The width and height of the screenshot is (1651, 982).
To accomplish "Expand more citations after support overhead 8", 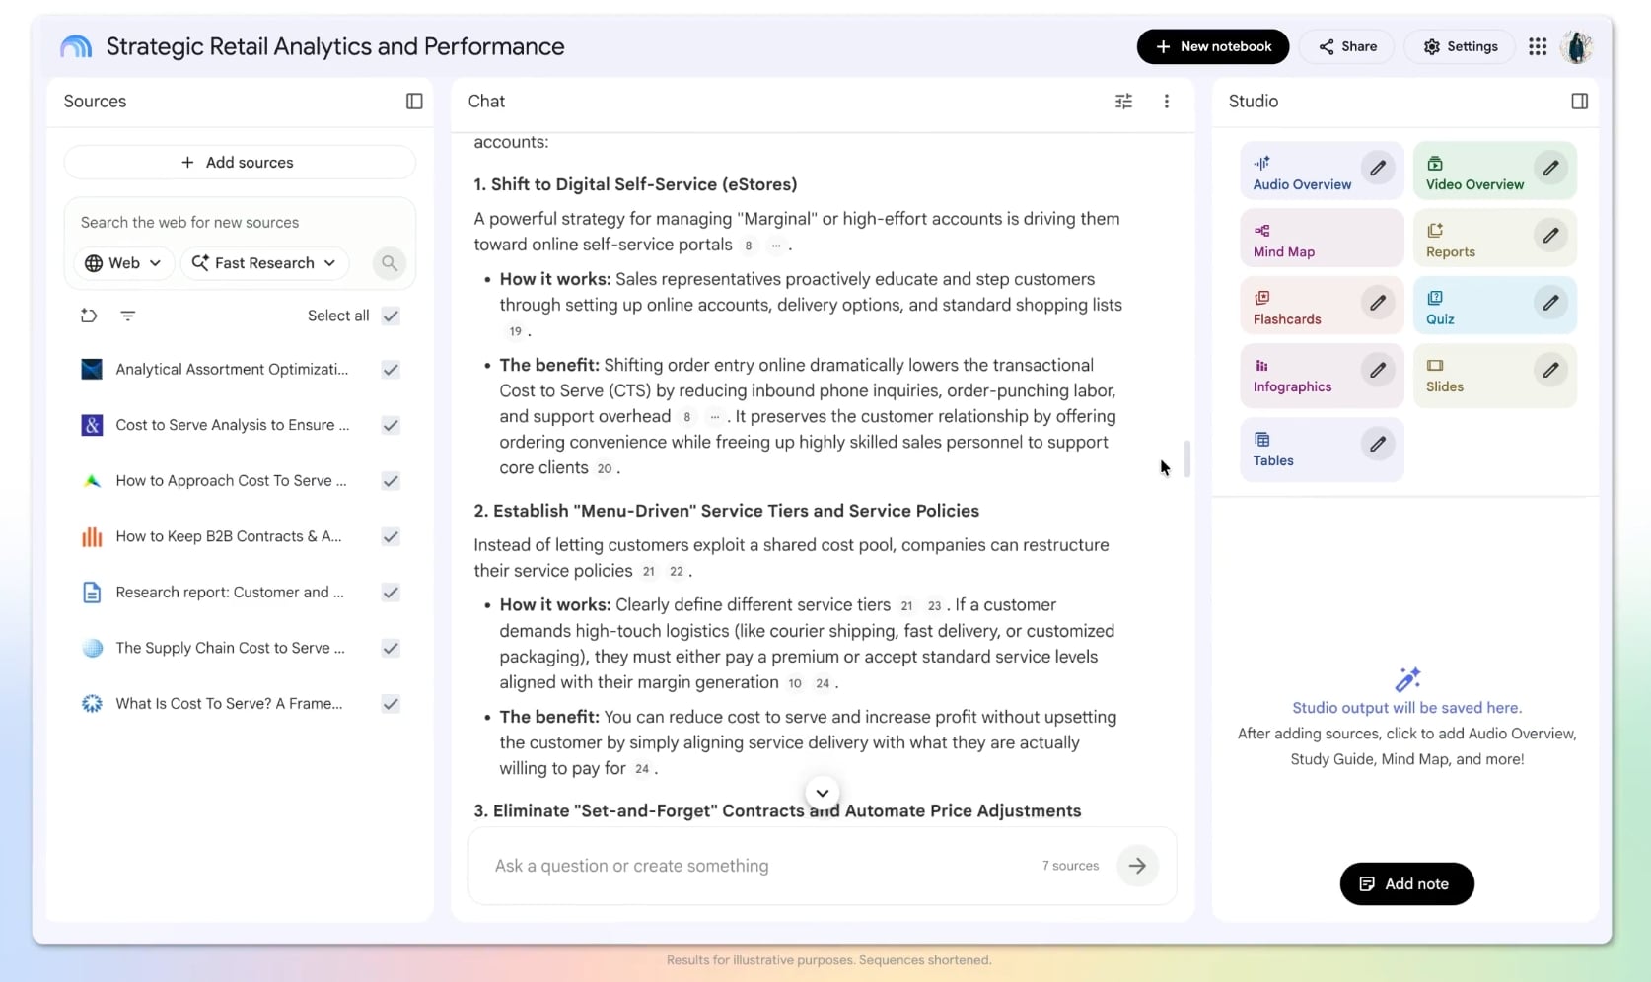I will [x=715, y=417].
